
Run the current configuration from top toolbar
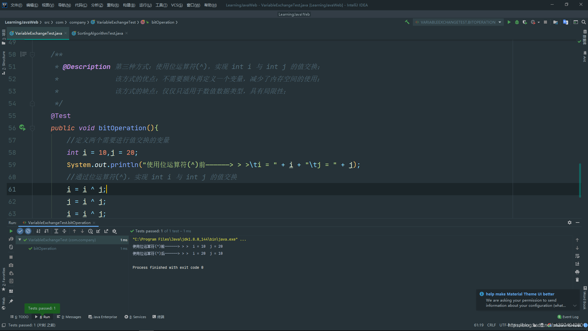coord(509,22)
